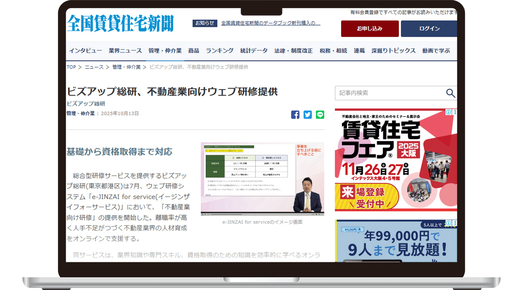Image resolution: width=523 pixels, height=290 pixels.
Task: Share article on Twitter icon
Action: point(308,115)
